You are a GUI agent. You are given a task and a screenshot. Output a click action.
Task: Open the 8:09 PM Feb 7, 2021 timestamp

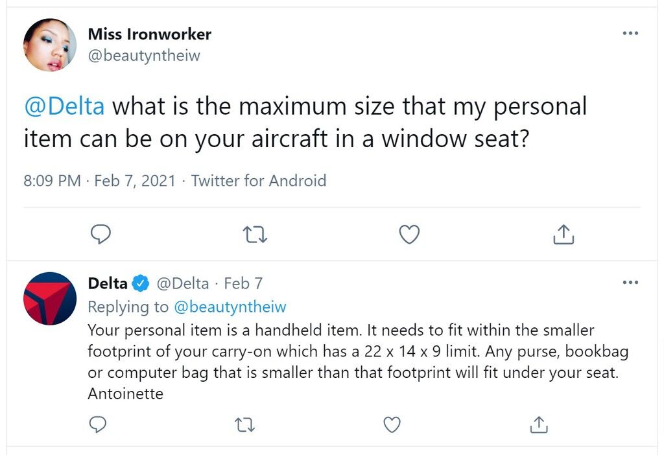99,181
